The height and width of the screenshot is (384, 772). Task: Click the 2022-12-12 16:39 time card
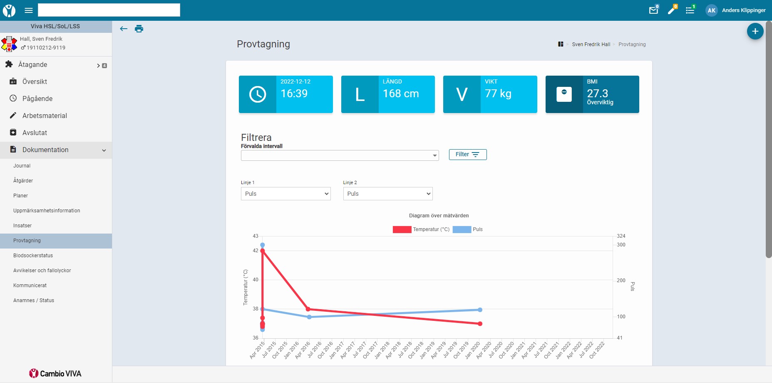click(x=285, y=94)
